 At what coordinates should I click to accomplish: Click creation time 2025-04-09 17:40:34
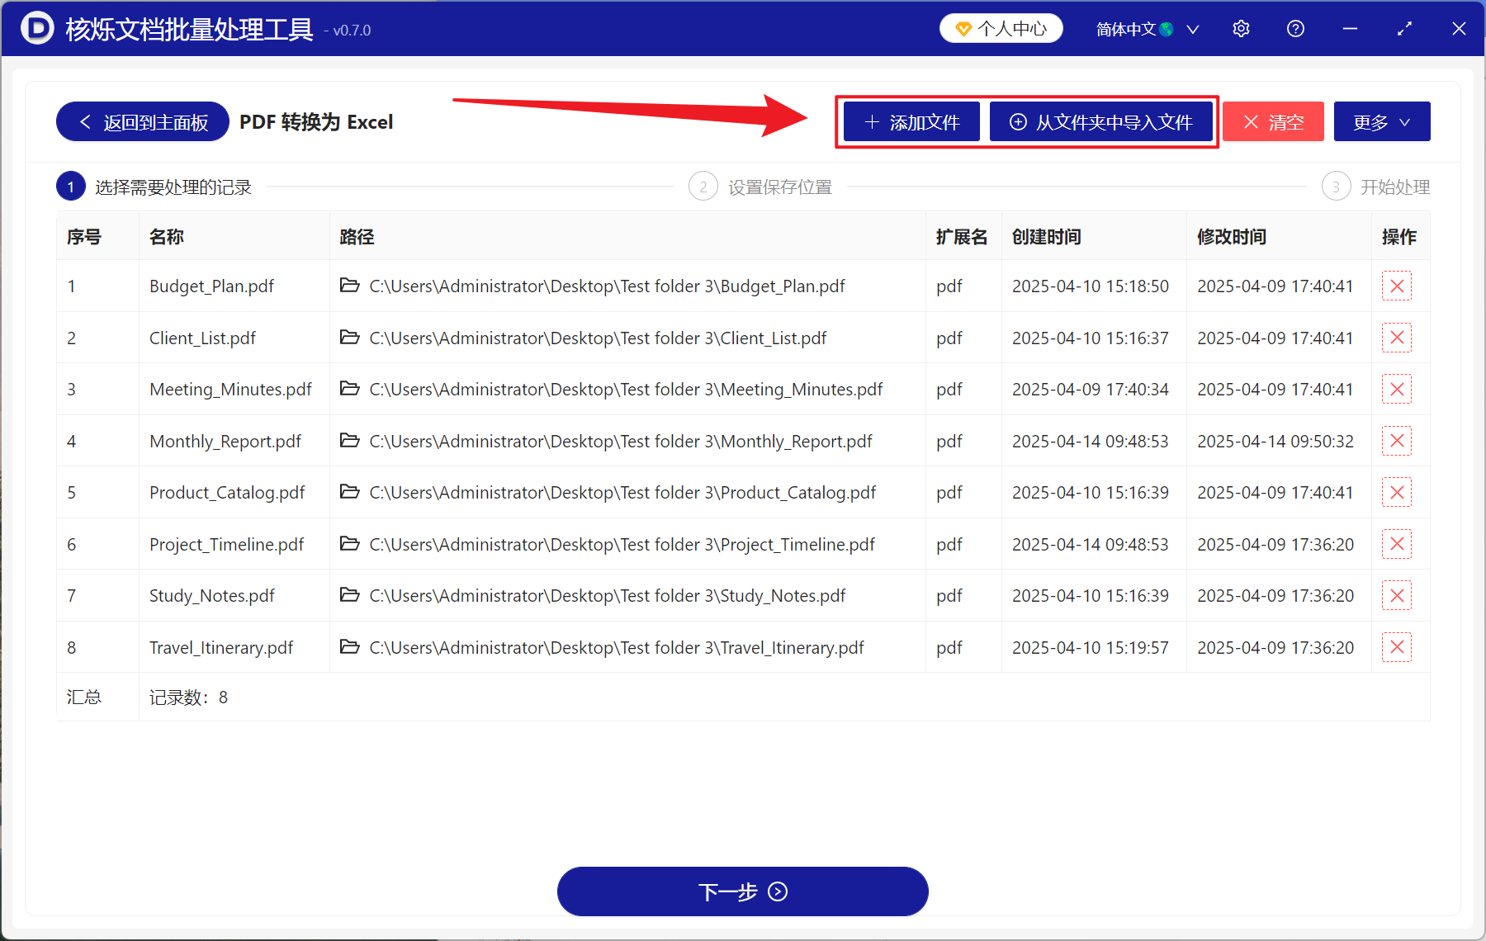(1091, 390)
